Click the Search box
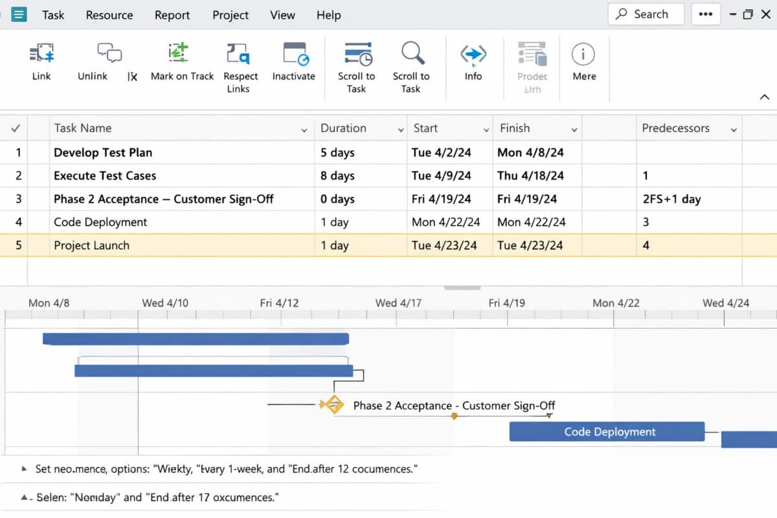This screenshot has height=518, width=777. pyautogui.click(x=646, y=14)
